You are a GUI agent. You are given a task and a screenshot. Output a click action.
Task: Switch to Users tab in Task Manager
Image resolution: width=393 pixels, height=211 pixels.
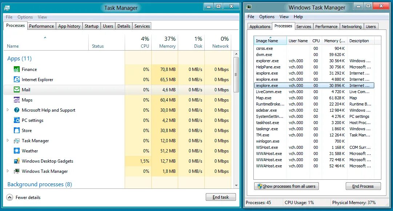coord(108,26)
